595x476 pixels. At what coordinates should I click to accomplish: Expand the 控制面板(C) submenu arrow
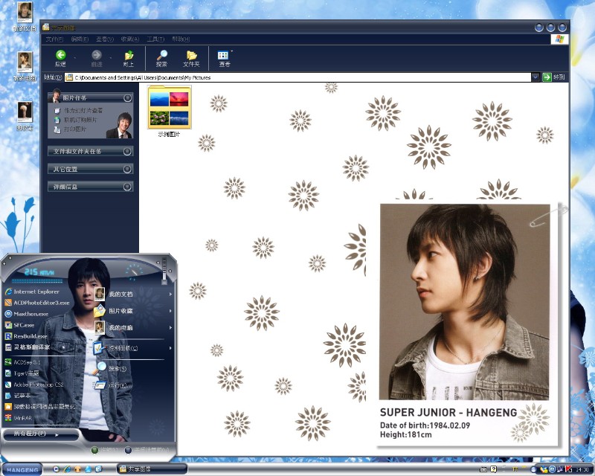(x=171, y=348)
